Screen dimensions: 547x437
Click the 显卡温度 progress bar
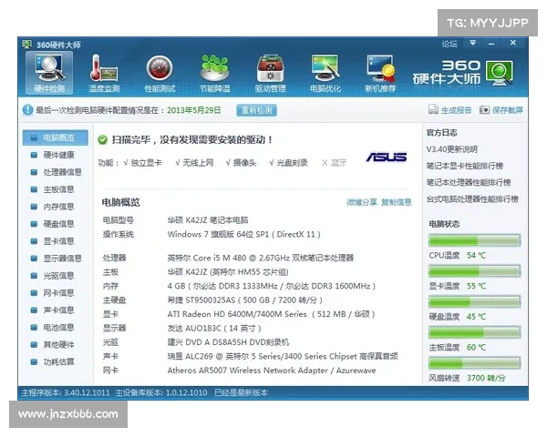pos(474,271)
